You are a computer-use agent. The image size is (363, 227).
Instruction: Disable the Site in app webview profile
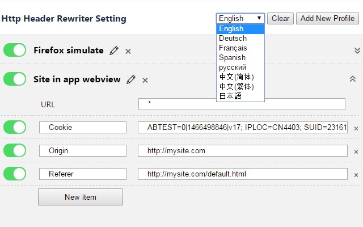[x=15, y=79]
